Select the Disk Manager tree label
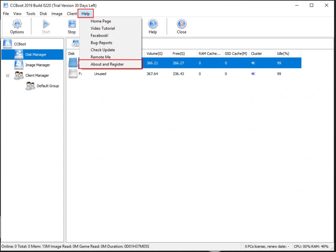Screen dimensions: 336x252 point(36,55)
